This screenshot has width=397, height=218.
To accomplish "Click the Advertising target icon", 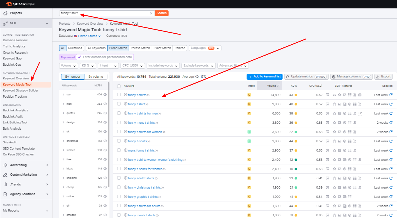I will pyautogui.click(x=5, y=165).
